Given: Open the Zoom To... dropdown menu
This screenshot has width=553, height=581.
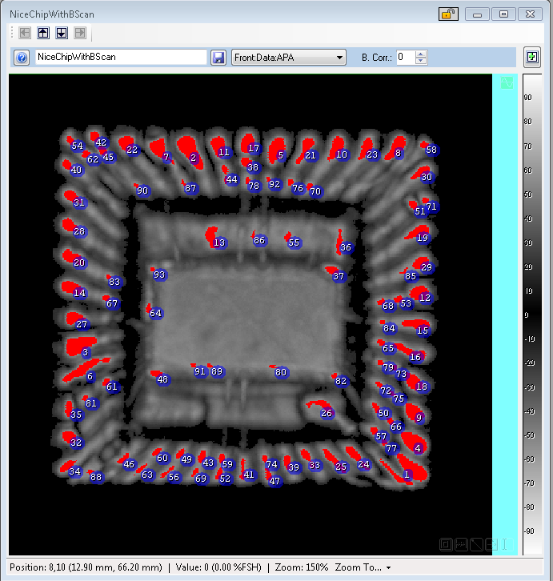Looking at the screenshot, I should [x=363, y=567].
